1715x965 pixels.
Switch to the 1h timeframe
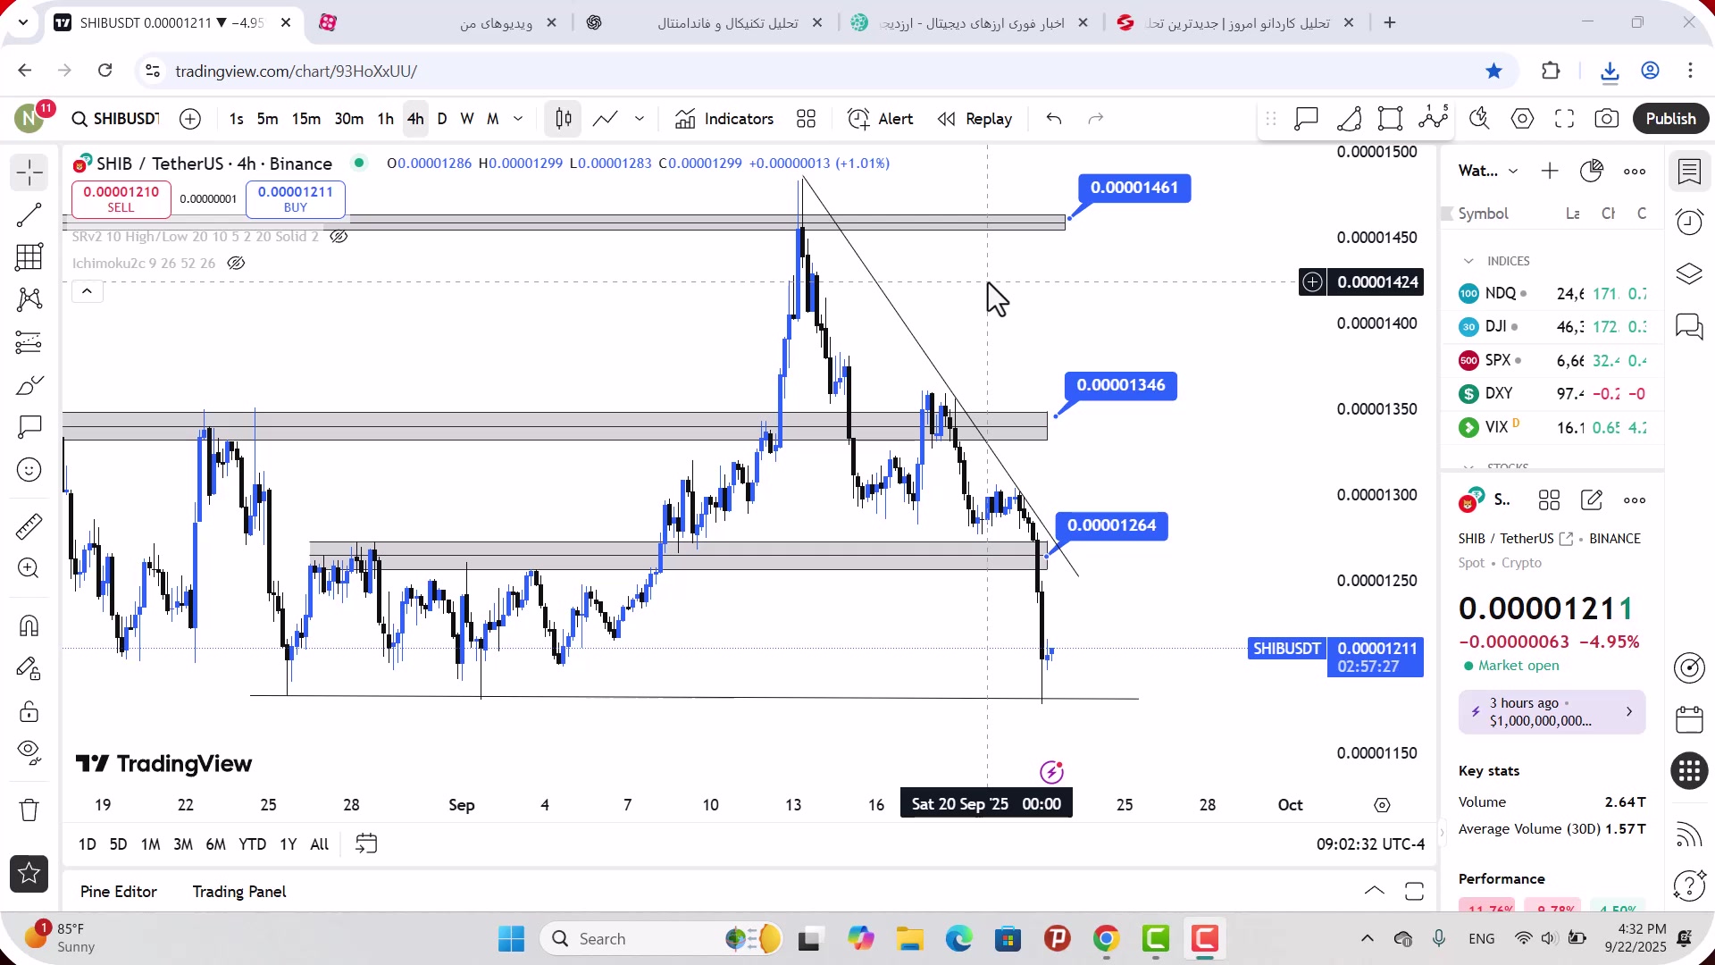386,119
